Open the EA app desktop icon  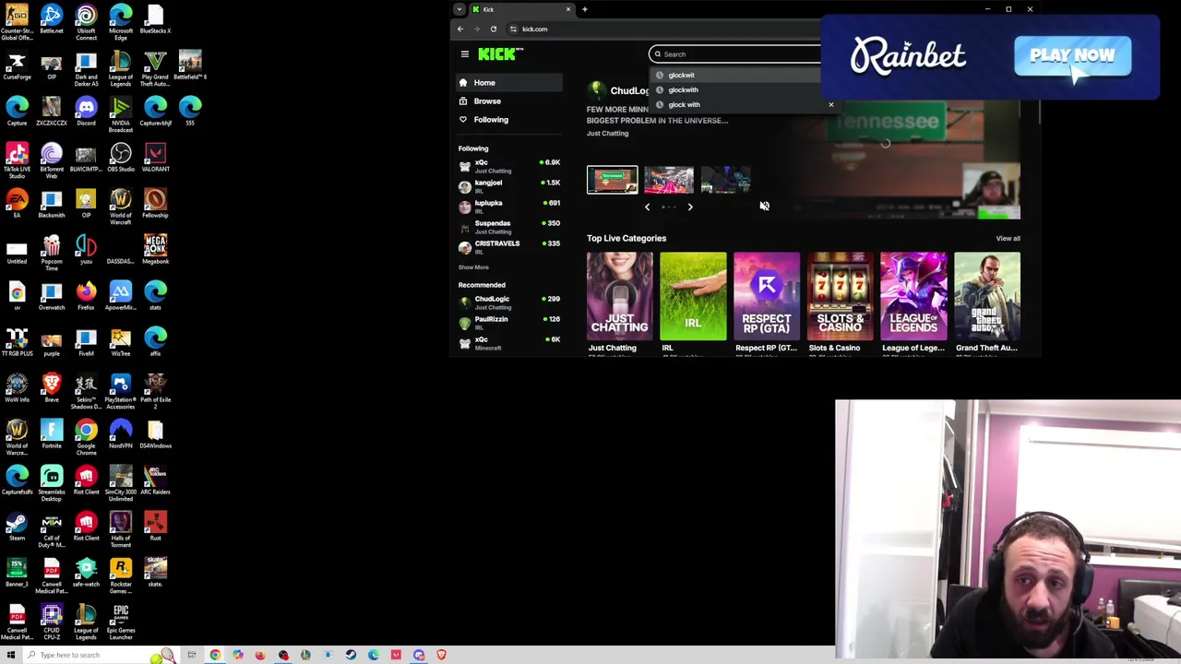[17, 205]
